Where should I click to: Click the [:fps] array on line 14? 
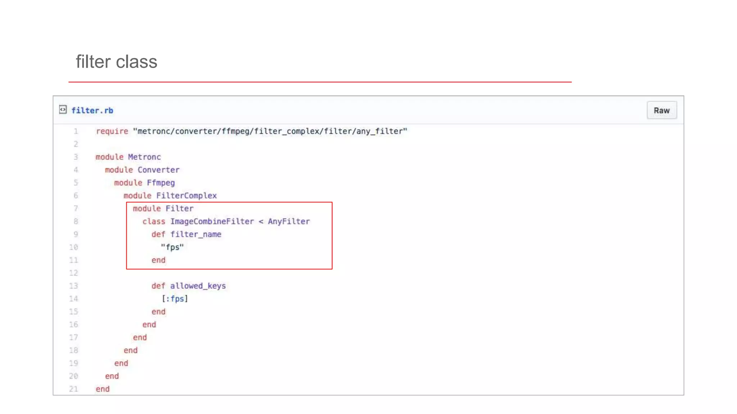[175, 299]
